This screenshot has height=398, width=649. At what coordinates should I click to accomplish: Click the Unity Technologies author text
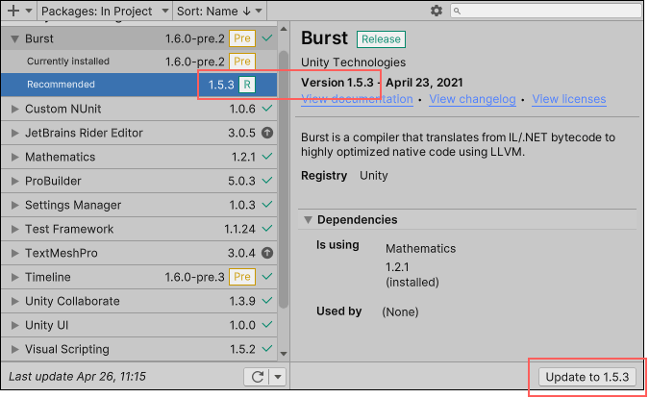tap(353, 62)
